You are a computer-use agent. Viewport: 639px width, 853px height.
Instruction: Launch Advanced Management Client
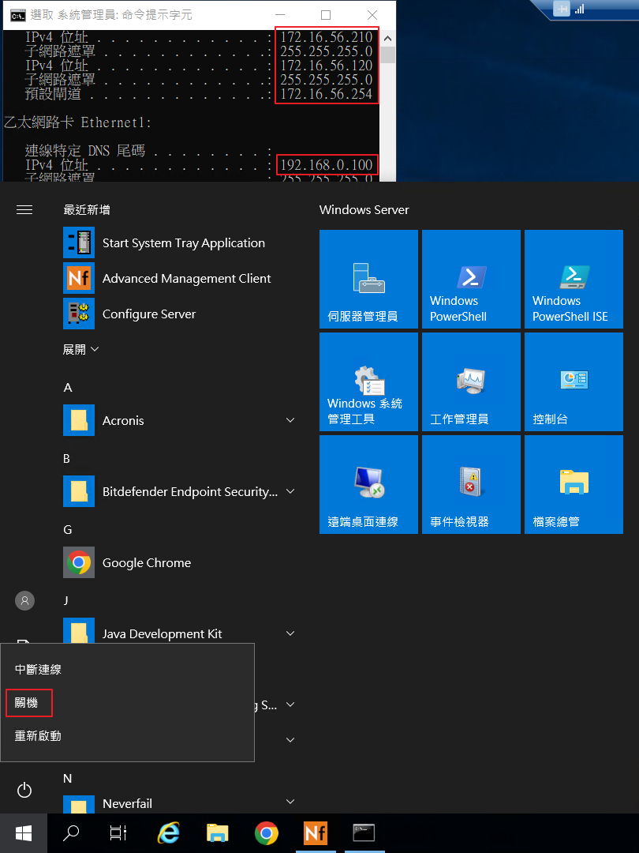(x=166, y=279)
